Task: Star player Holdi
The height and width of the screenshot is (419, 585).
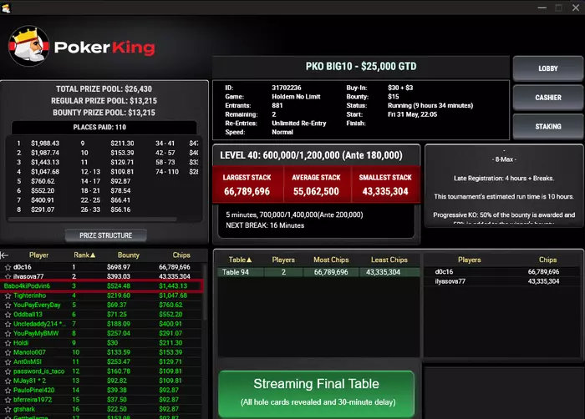Action: click(8, 343)
